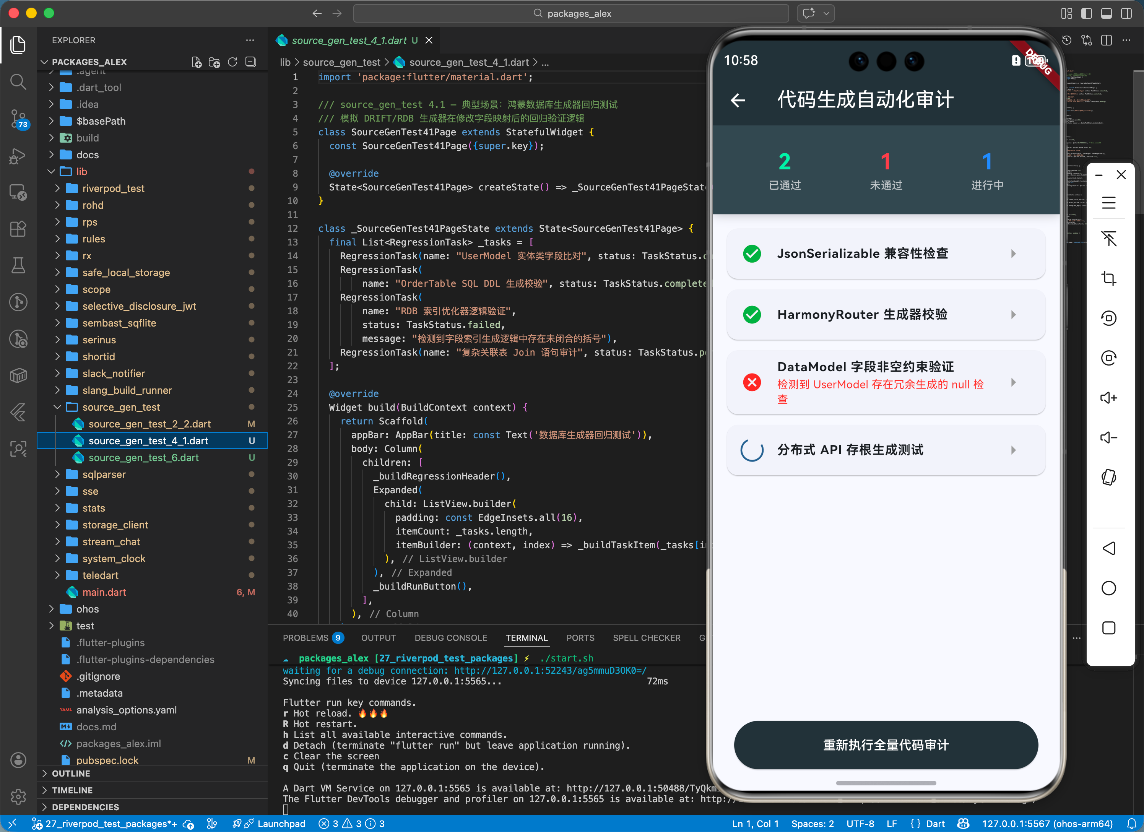
Task: Toggle the secondary side bar layout
Action: click(x=1126, y=14)
